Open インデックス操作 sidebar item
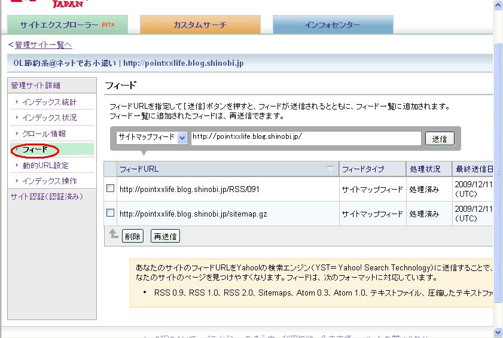 click(x=50, y=181)
